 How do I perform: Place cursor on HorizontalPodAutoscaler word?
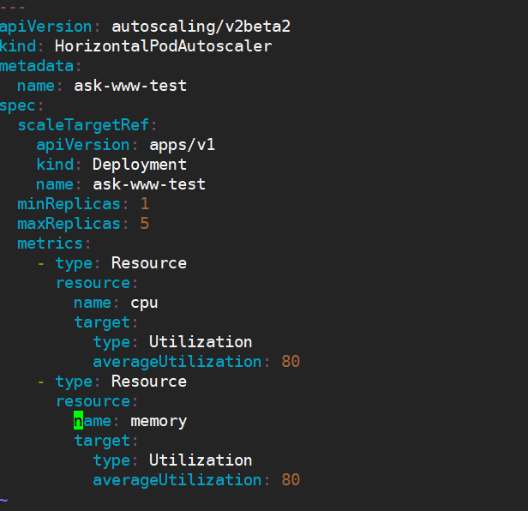[x=163, y=46]
